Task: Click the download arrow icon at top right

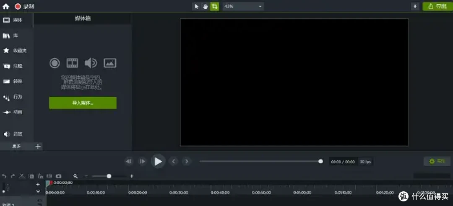Action: [415, 6]
